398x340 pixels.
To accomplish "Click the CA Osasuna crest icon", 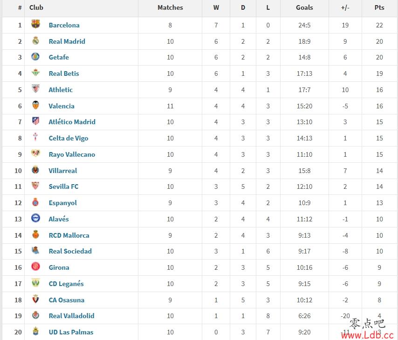I will tap(35, 299).
